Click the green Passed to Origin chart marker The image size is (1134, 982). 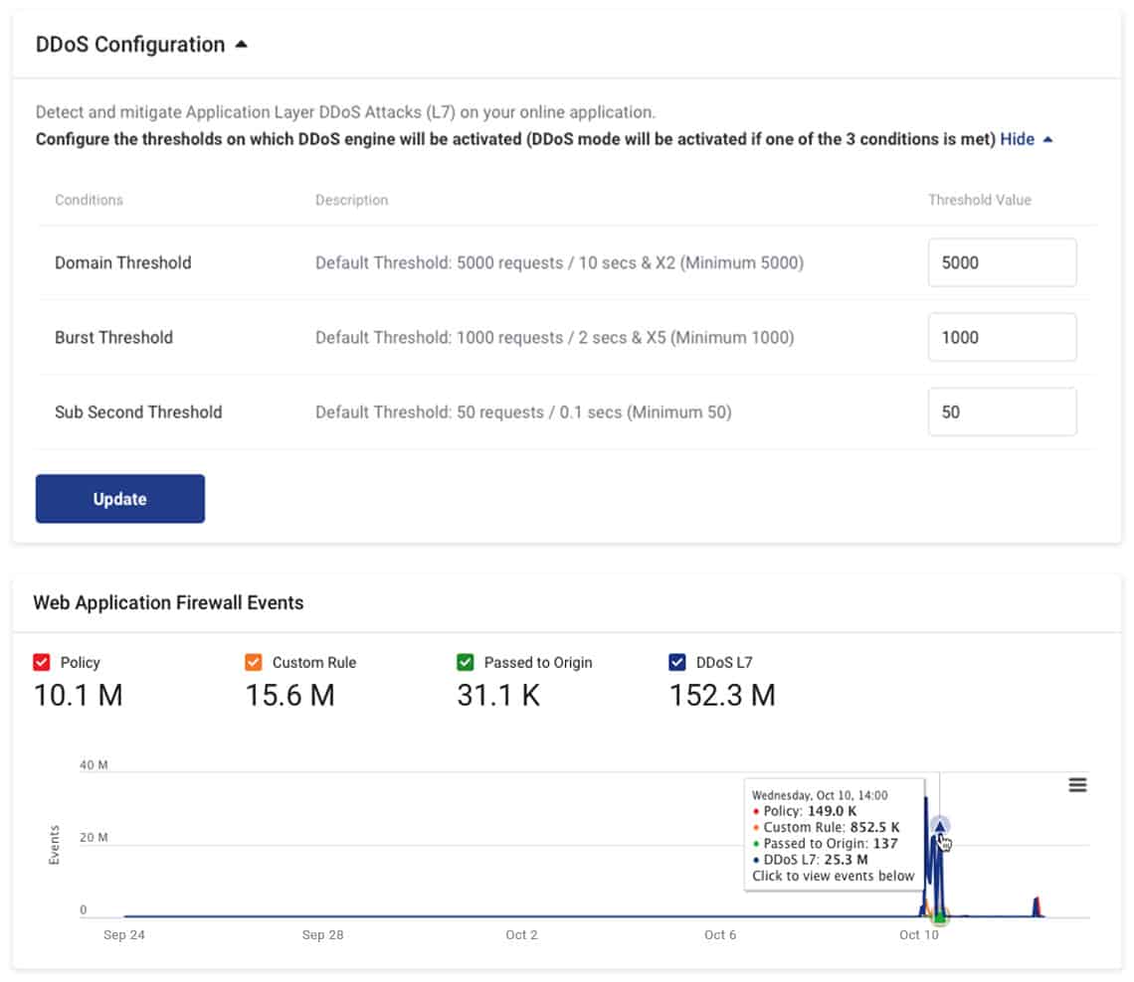point(940,915)
